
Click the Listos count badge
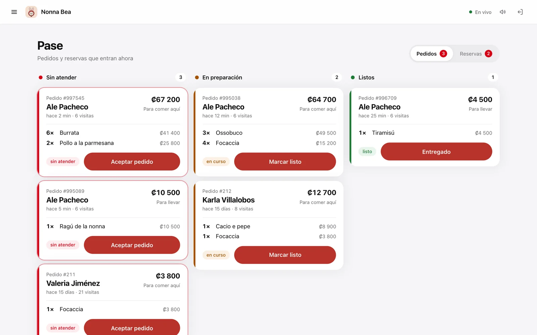[x=493, y=77]
